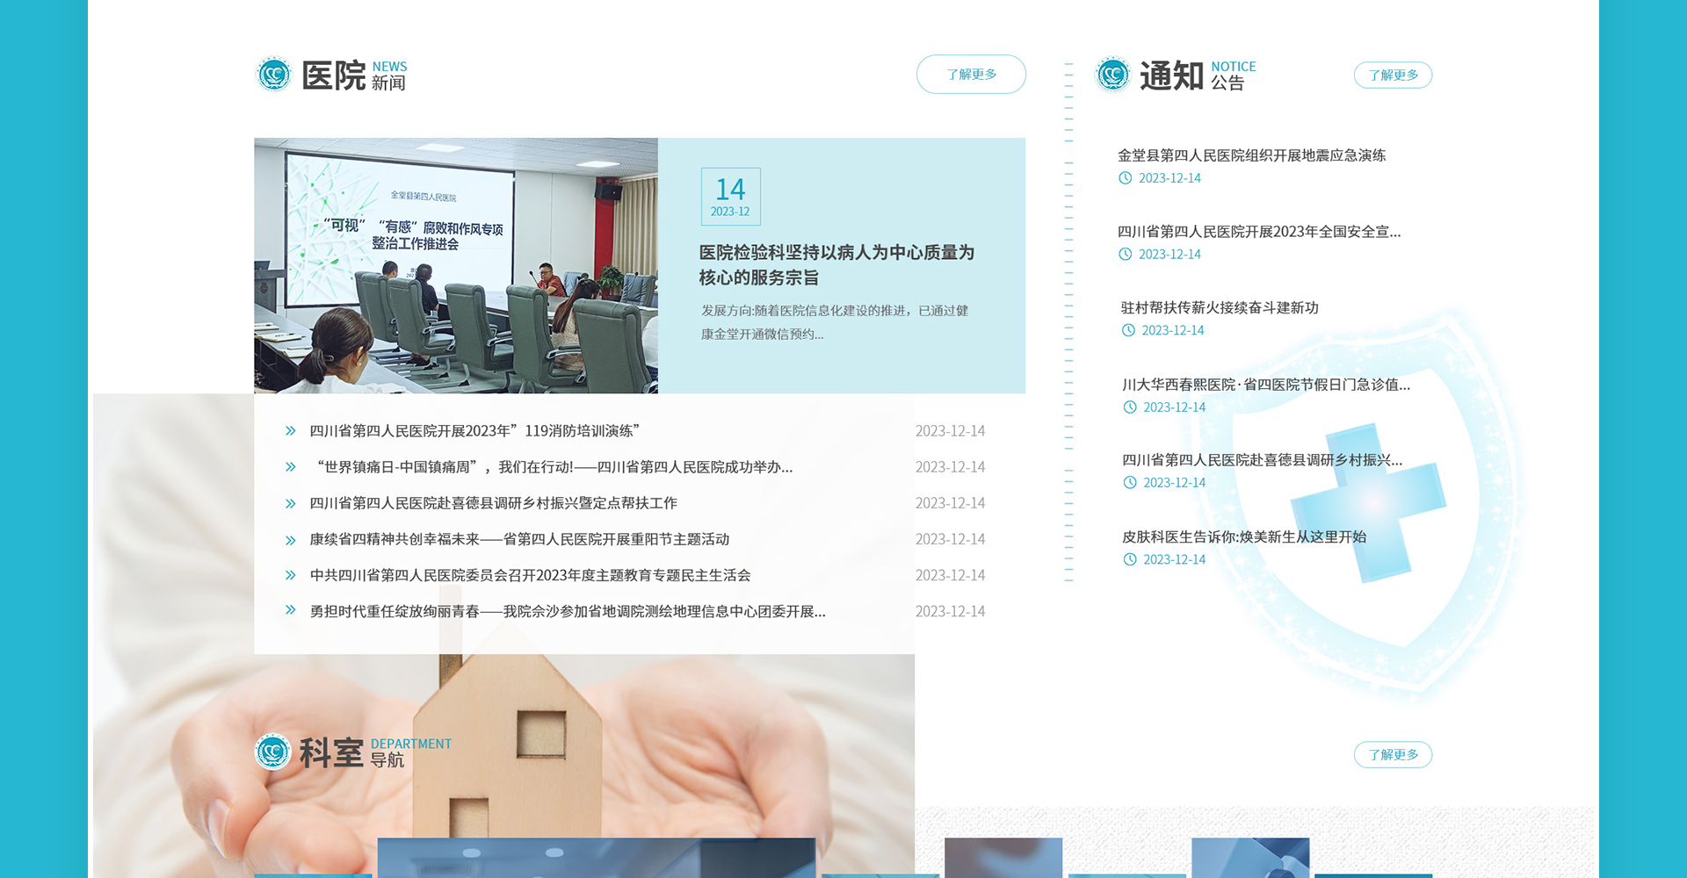The image size is (1687, 878).
Task: Open news 康续省四精神共创幸福未来 重阳节主题活动
Action: [519, 539]
